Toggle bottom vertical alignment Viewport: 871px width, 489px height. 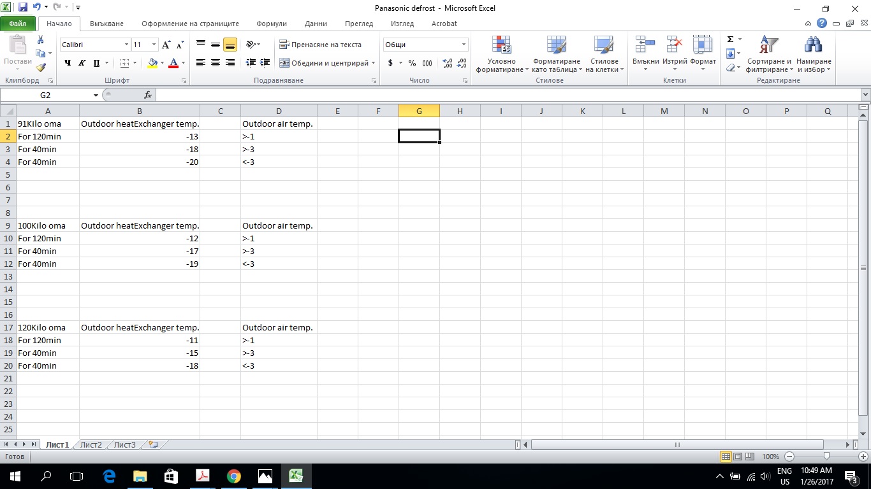[x=230, y=45]
